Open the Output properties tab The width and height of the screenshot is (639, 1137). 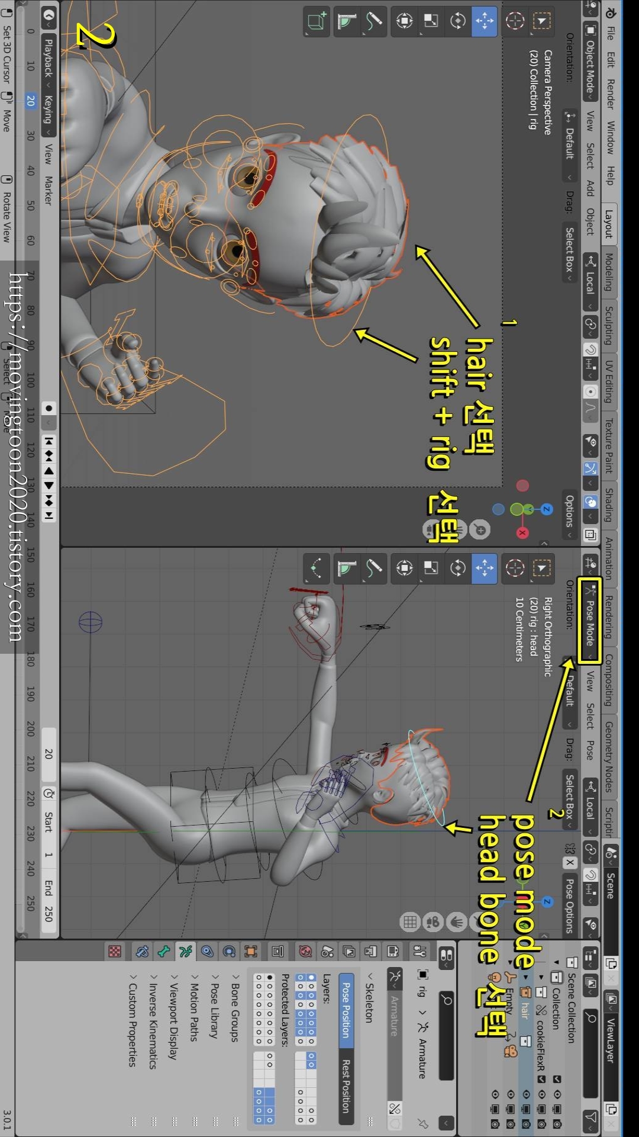click(370, 952)
